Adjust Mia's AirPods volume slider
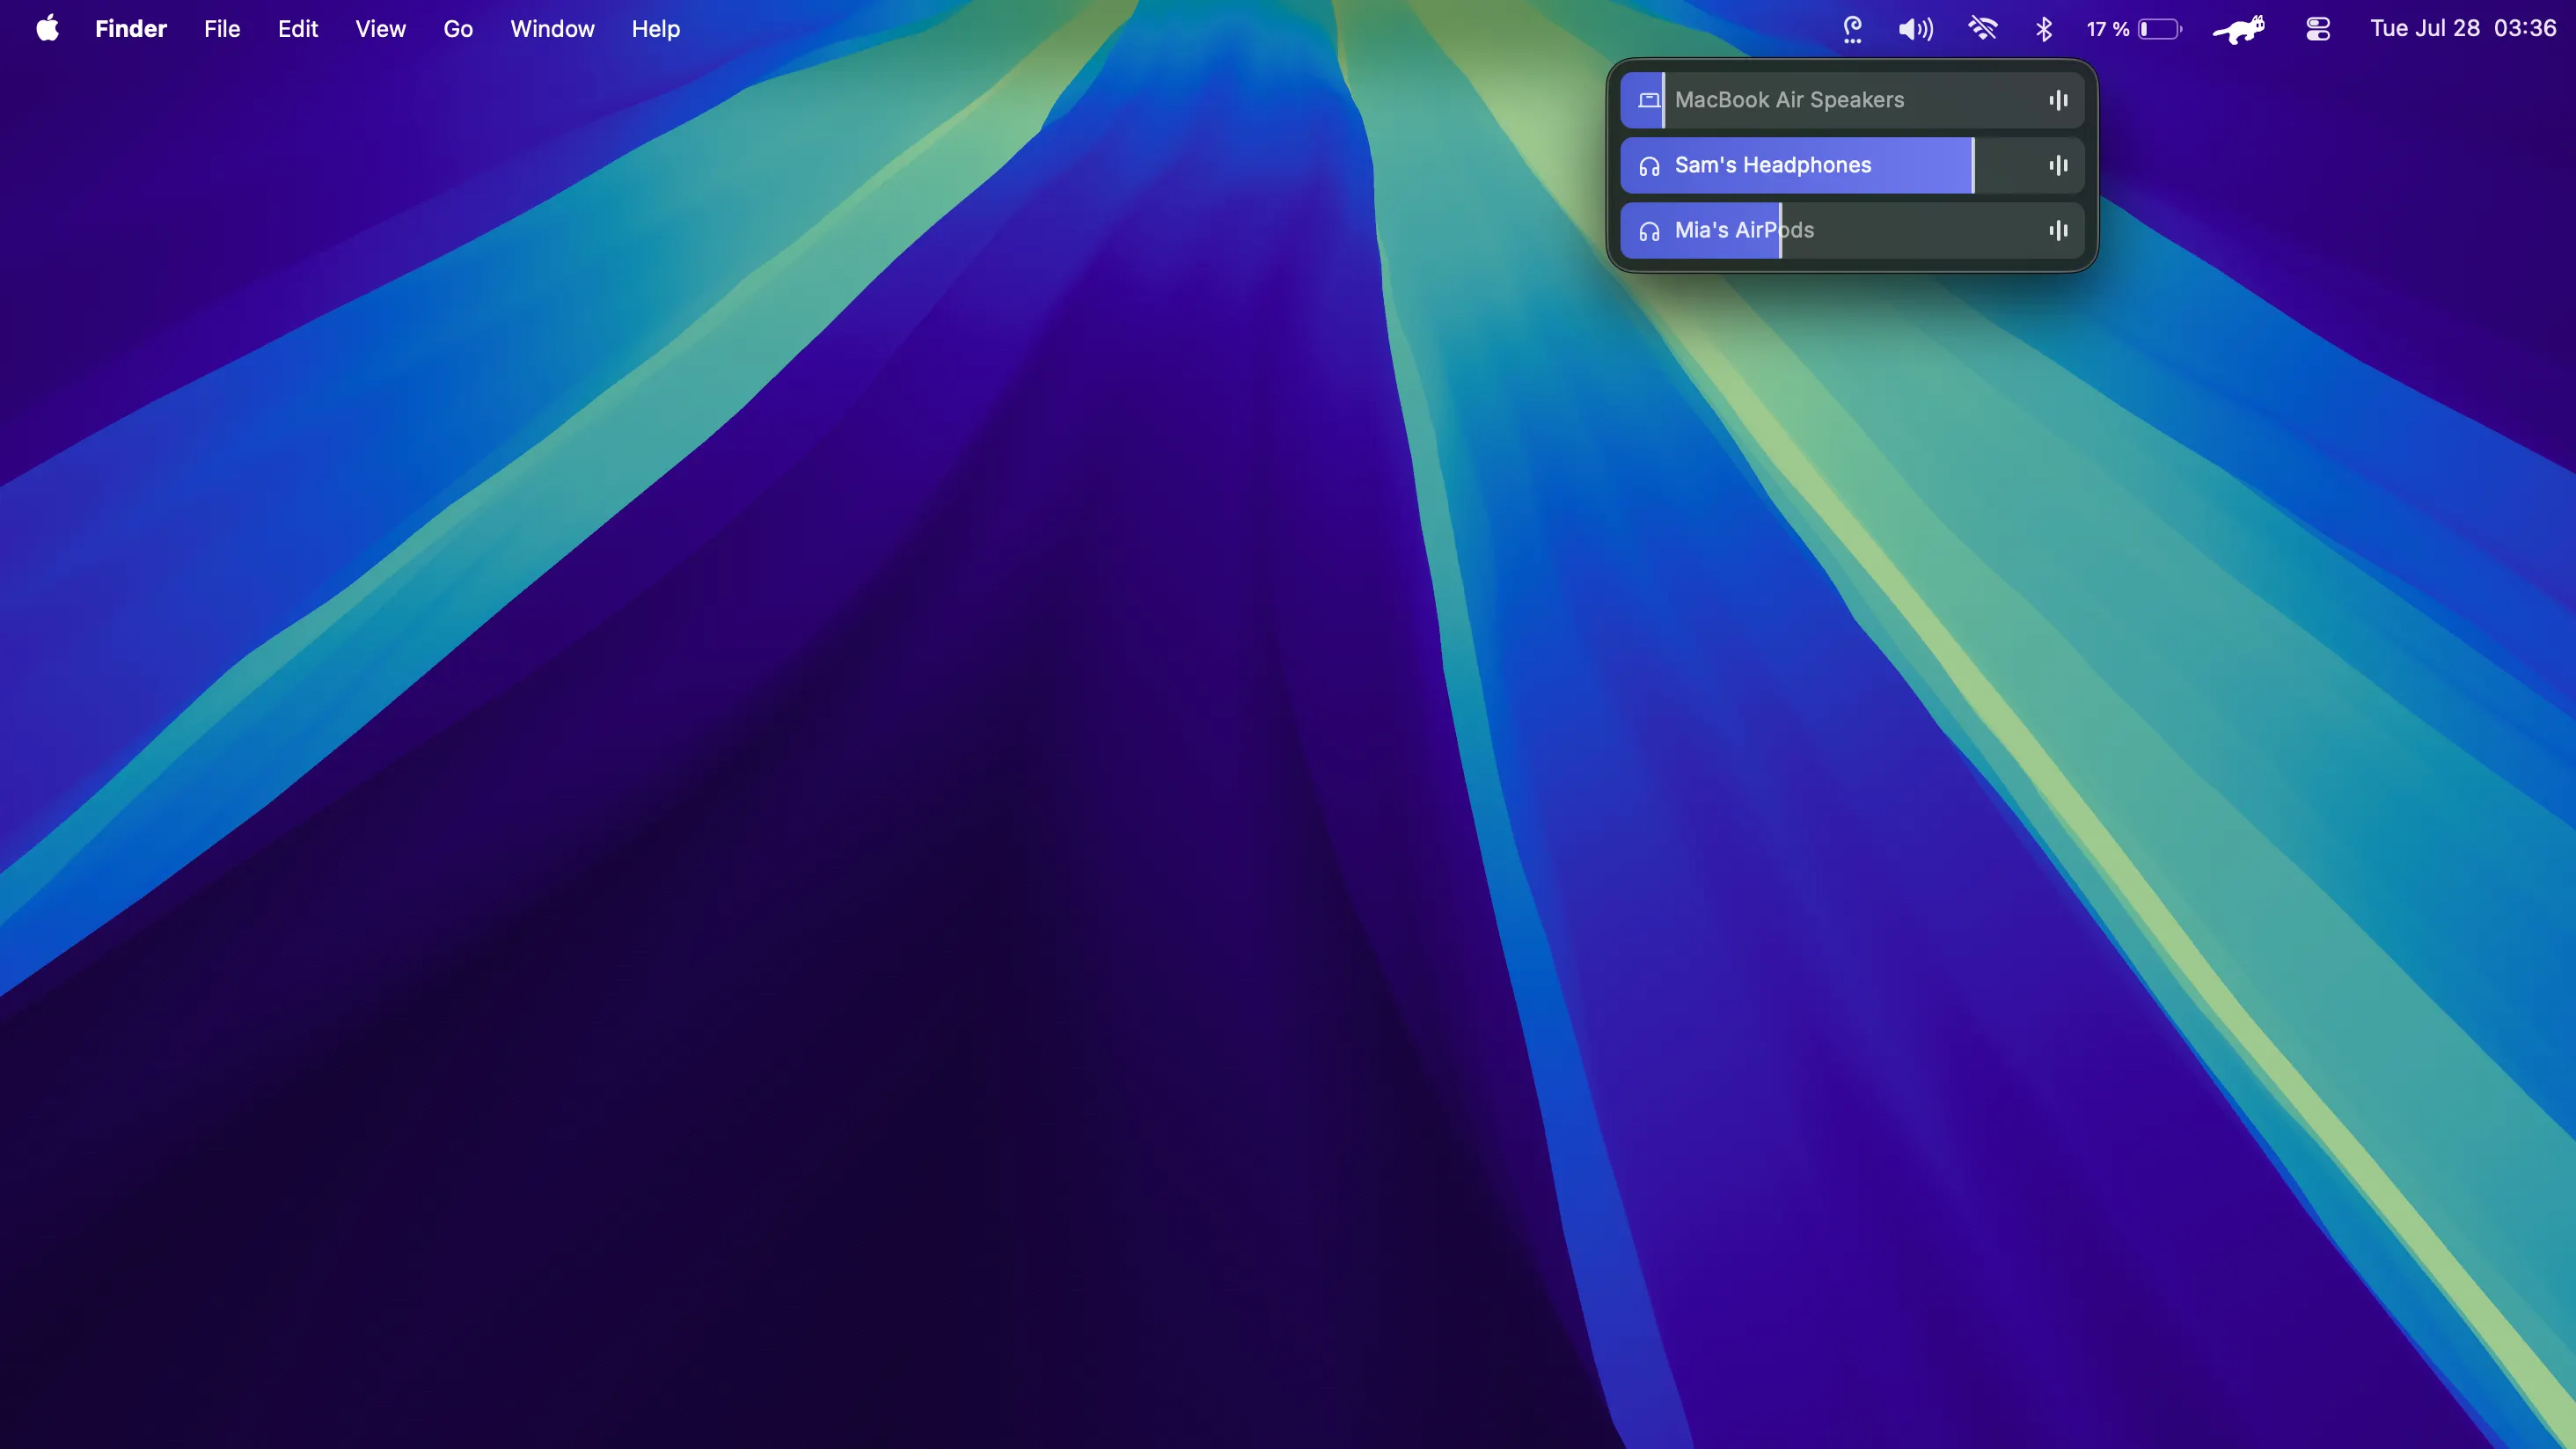Screen dimensions: 2576x1449 pyautogui.click(x=1852, y=230)
